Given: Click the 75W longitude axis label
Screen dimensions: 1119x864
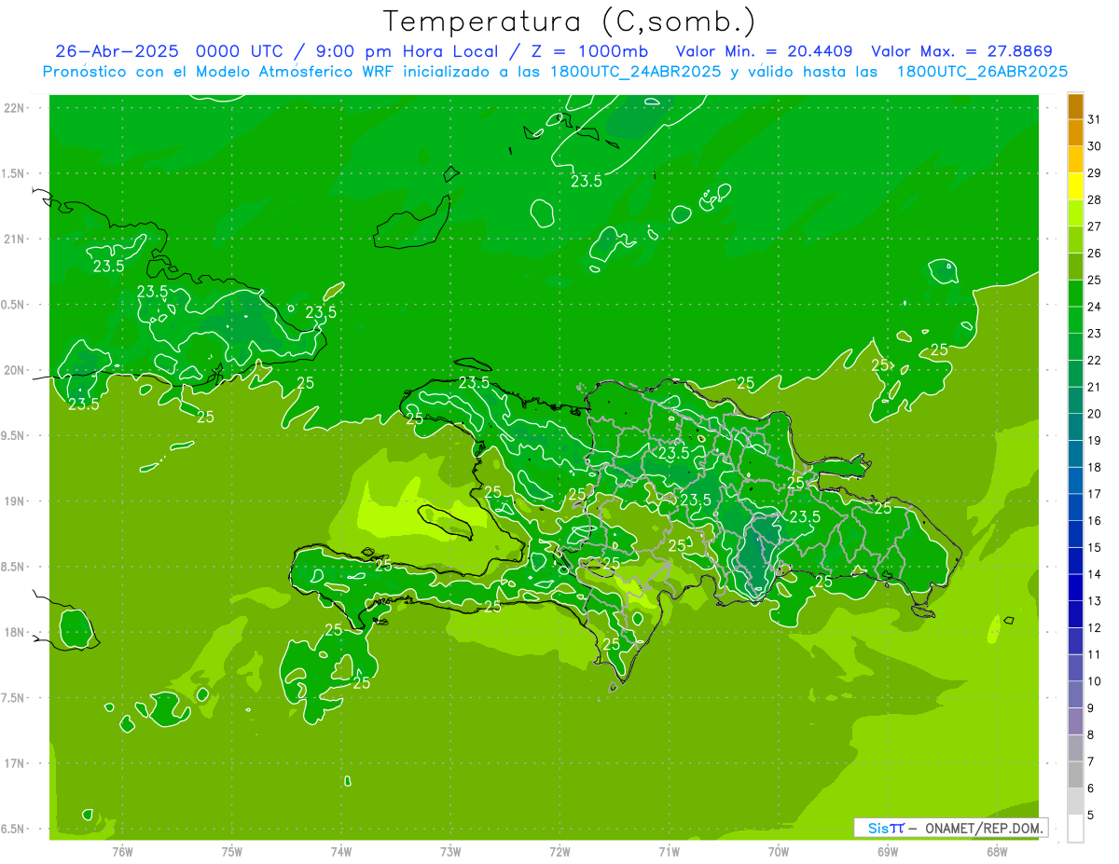Looking at the screenshot, I should [232, 851].
